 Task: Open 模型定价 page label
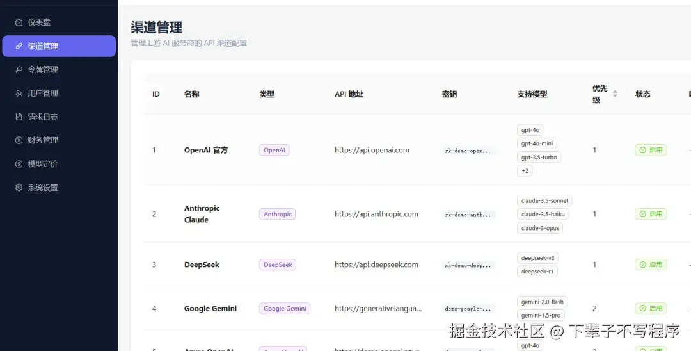[43, 164]
